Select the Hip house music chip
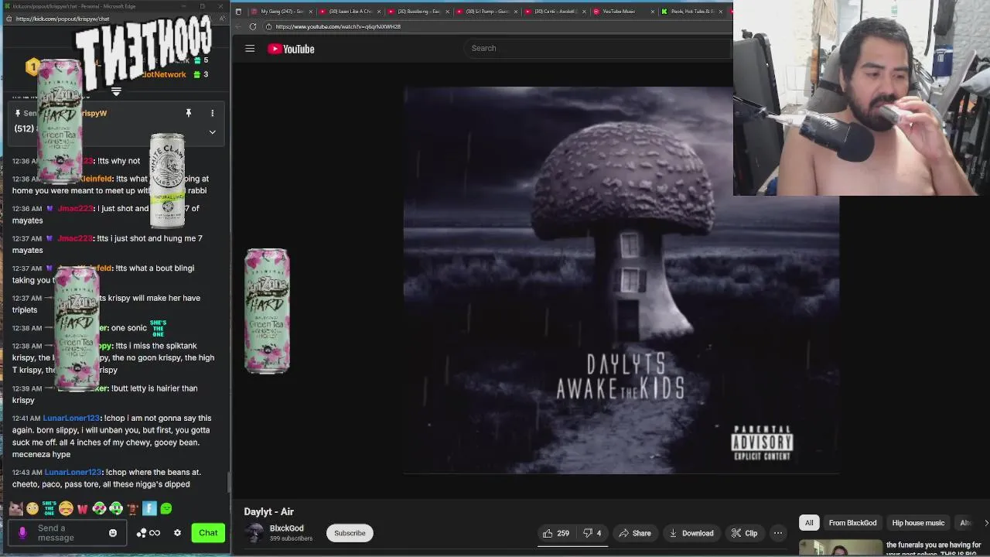Viewport: 990px width, 557px height. pyautogui.click(x=918, y=523)
